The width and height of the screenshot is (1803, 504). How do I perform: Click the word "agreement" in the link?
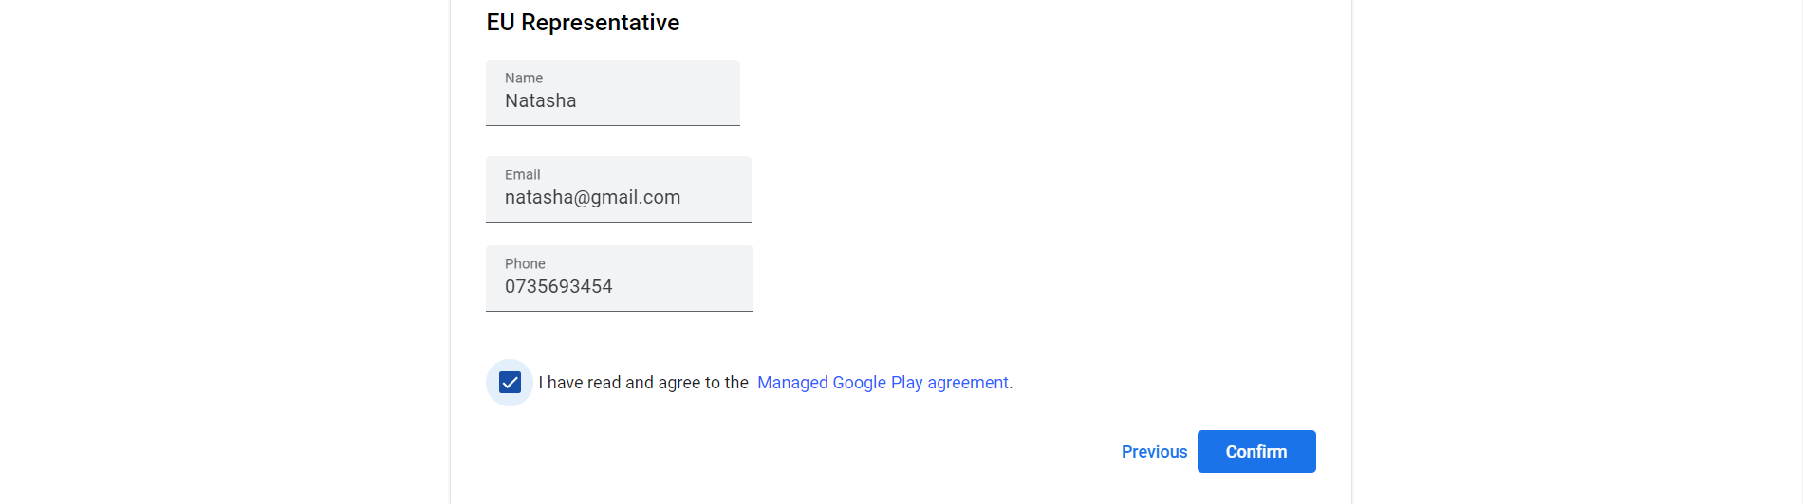click(967, 383)
